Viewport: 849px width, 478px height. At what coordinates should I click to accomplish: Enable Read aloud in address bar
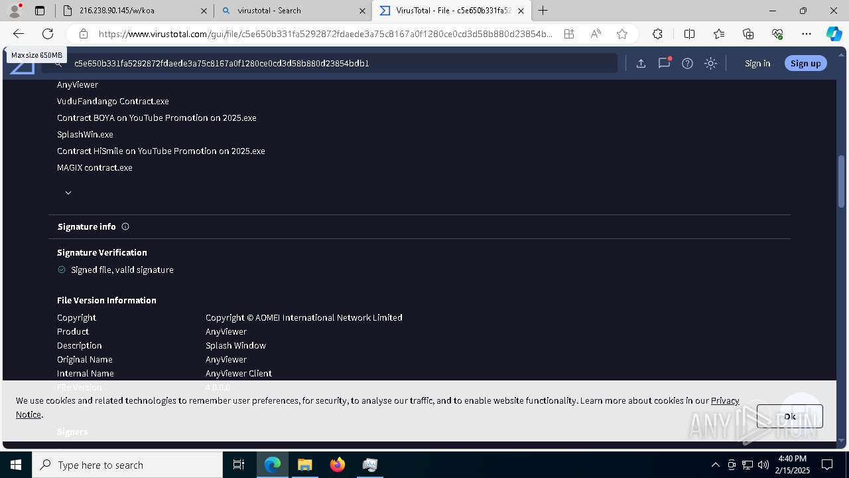point(596,34)
